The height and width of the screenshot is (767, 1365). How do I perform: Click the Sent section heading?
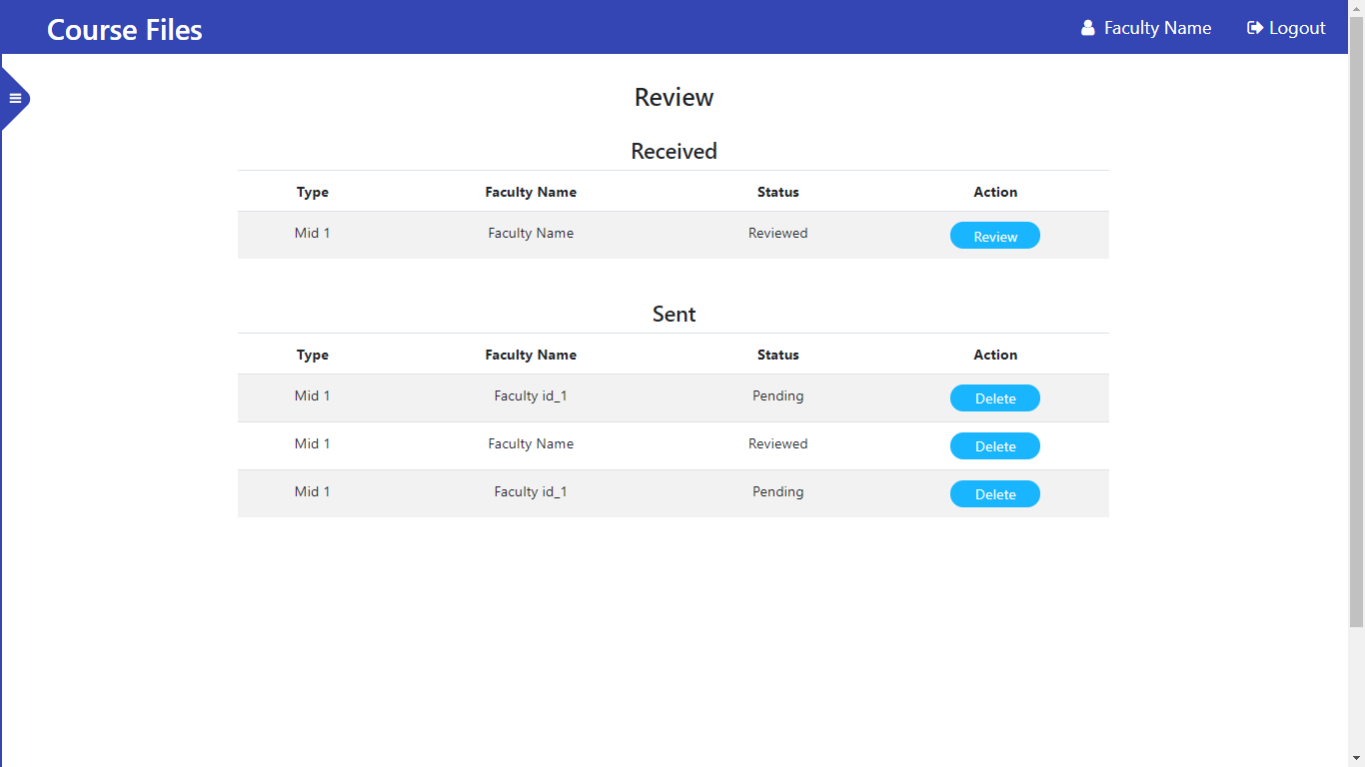pos(674,314)
